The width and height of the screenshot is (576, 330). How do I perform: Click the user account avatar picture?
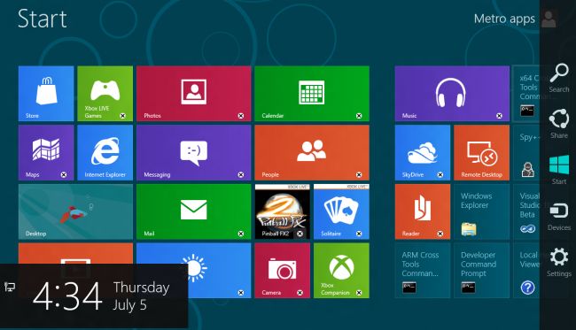pos(549,19)
